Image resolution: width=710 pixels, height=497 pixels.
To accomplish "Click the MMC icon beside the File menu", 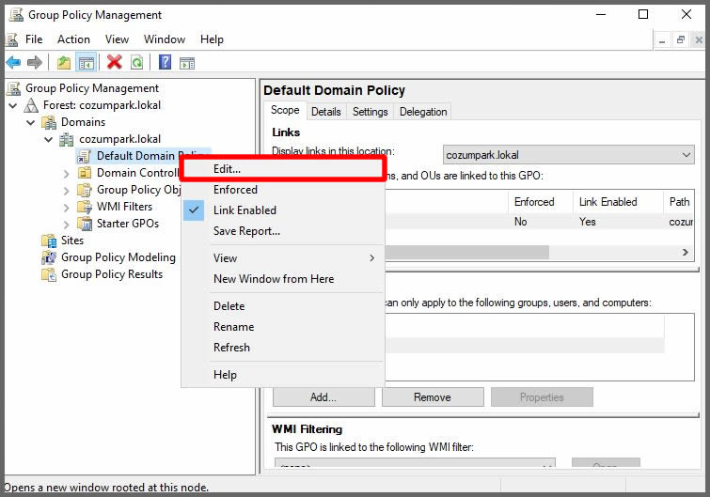I will pos(11,39).
